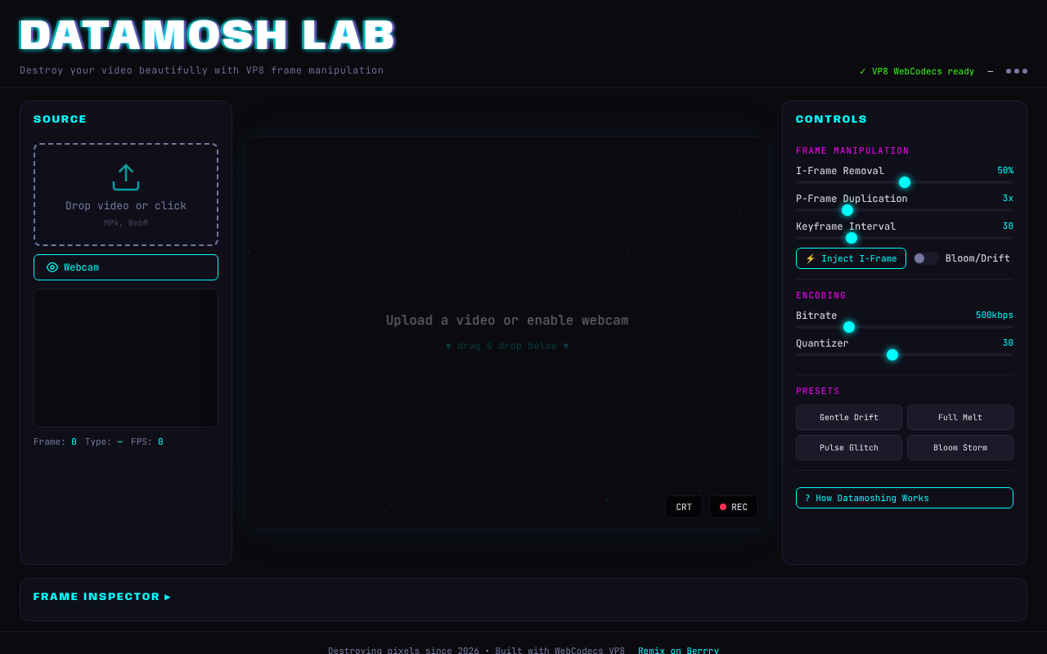Click the lightning bolt on Inject I-Frame

[x=810, y=258]
